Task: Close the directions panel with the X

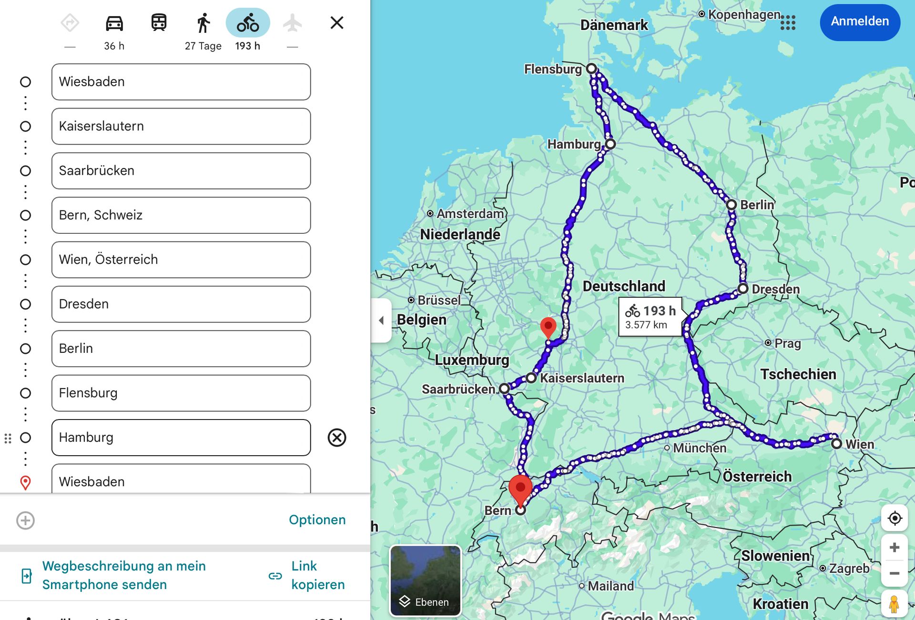Action: click(337, 22)
